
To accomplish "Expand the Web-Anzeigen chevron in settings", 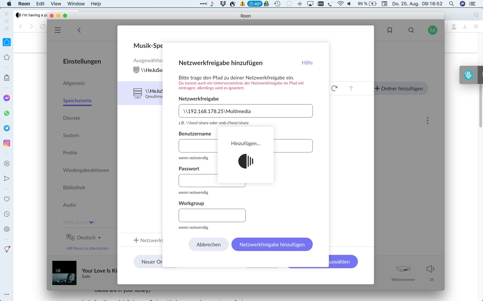I will tap(91, 222).
